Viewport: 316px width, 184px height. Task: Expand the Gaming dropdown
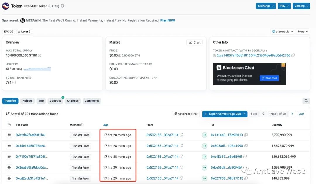301,6
